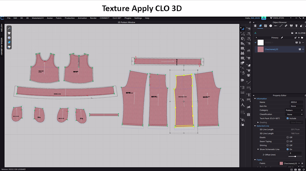This screenshot has width=306, height=171.
Task: Expand the Grading section
Action: point(258,122)
